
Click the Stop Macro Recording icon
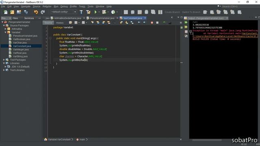(x=157, y=23)
